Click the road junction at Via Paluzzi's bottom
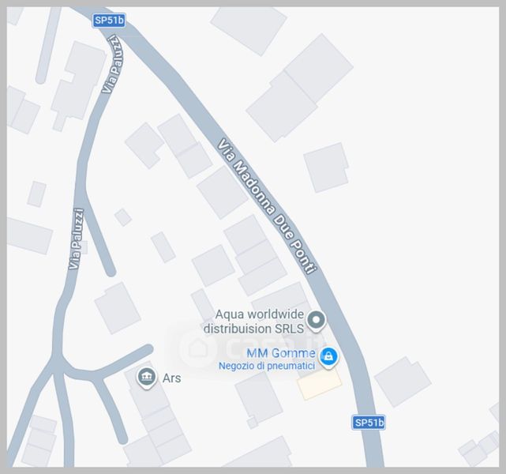This screenshot has height=474, width=506. click(58, 365)
